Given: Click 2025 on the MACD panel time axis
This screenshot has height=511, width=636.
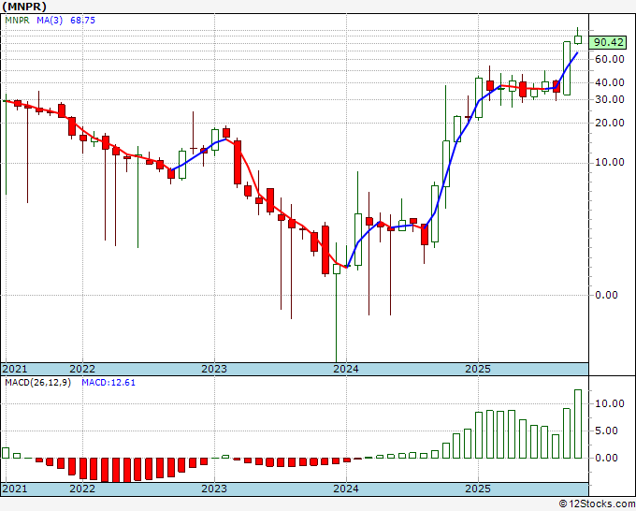Looking at the screenshot, I should (478, 489).
